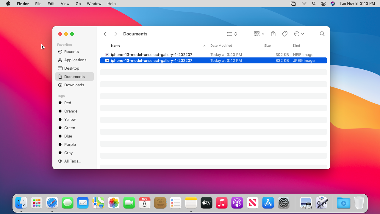Open the Help menu
The image size is (380, 214).
point(112,4)
